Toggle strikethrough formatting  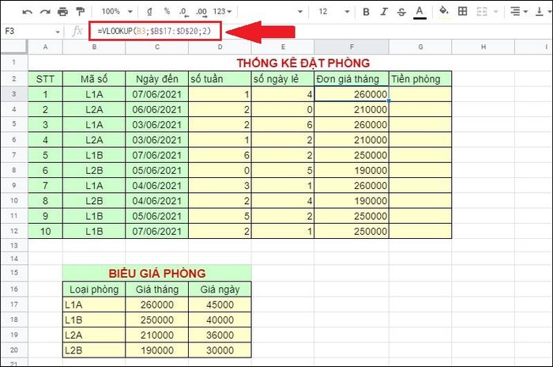coord(401,12)
